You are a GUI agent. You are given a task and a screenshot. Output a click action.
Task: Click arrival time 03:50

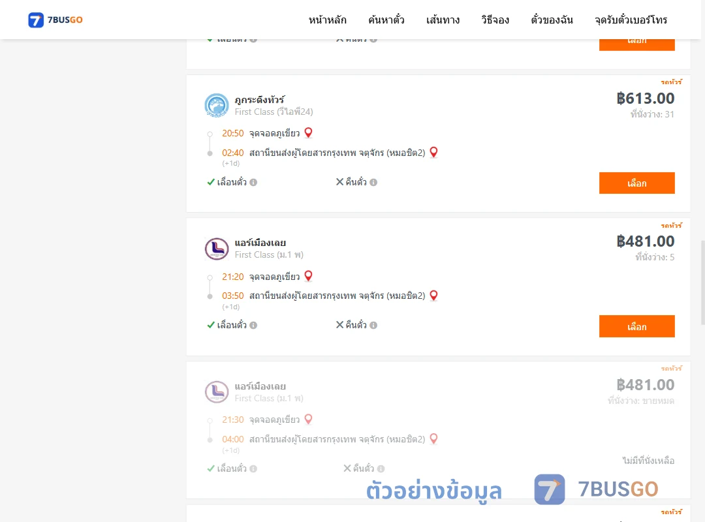pos(233,296)
